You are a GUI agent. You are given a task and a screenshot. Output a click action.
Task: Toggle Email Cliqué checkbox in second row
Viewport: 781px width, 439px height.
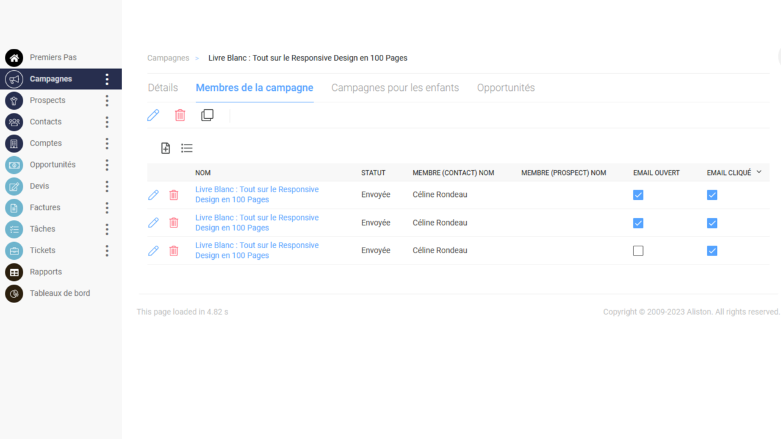point(712,223)
